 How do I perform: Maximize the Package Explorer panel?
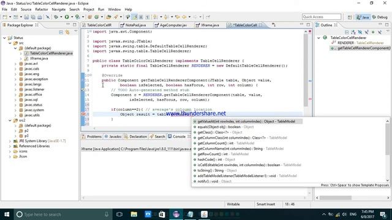[x=75, y=24]
